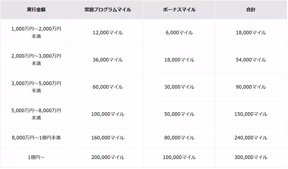Select the 160,000マイル cell

coord(108,138)
